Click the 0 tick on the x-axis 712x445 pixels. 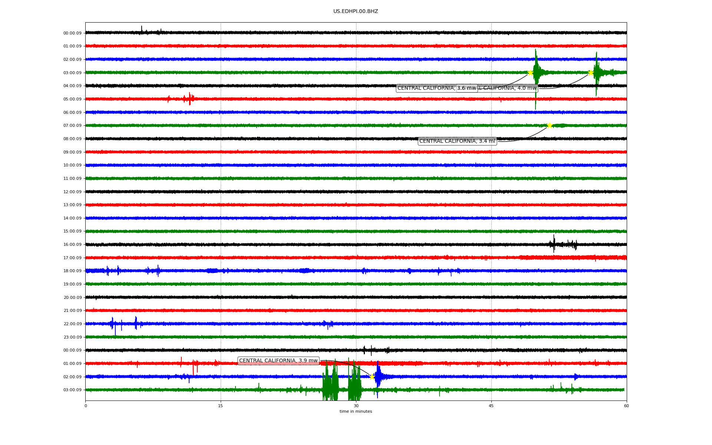pos(86,406)
